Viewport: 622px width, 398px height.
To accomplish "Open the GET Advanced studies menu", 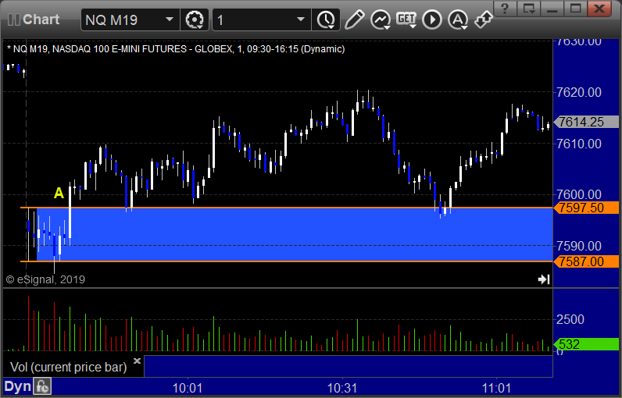I will point(406,20).
